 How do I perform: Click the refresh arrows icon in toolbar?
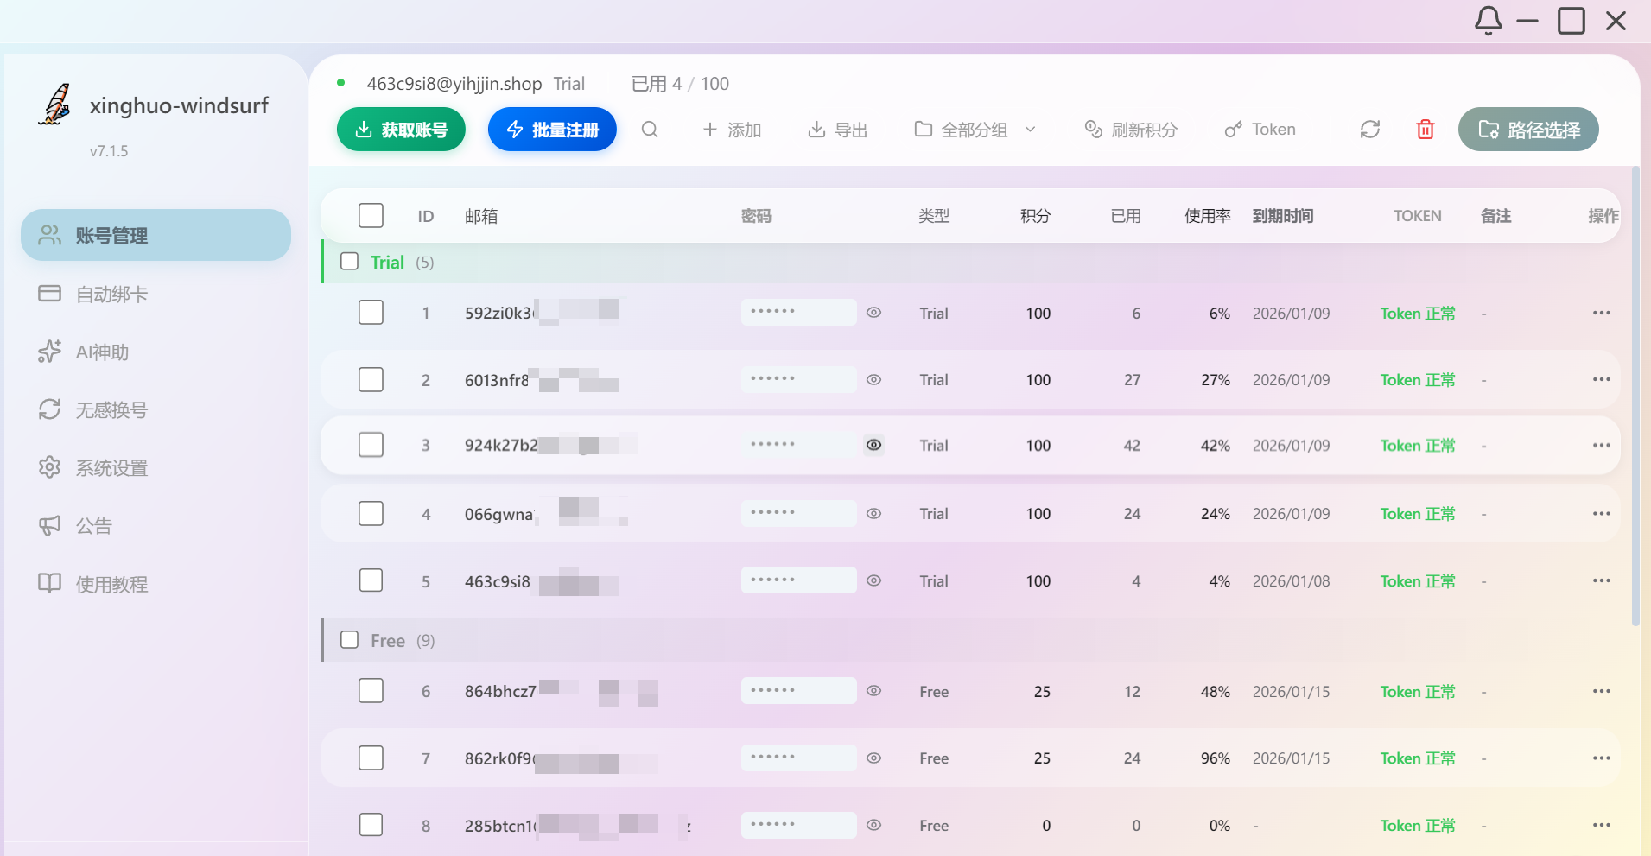1370,130
